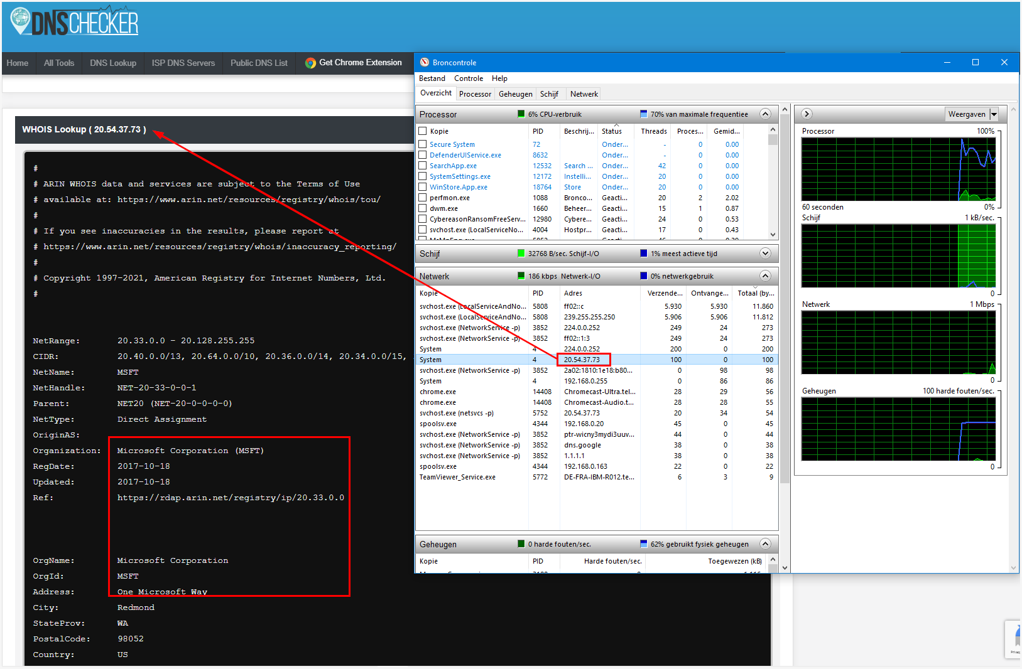
Task: Tick the SearchApp.exe checkbox
Action: click(423, 166)
